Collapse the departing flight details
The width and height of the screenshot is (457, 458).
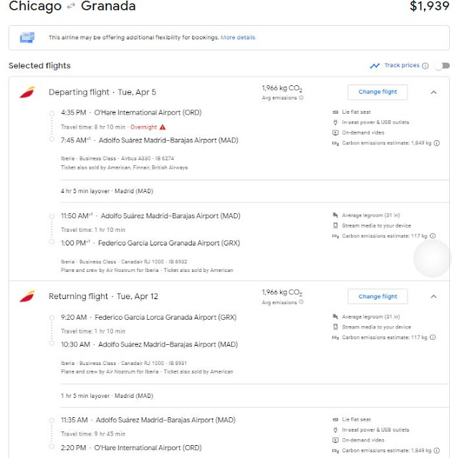[x=433, y=92]
